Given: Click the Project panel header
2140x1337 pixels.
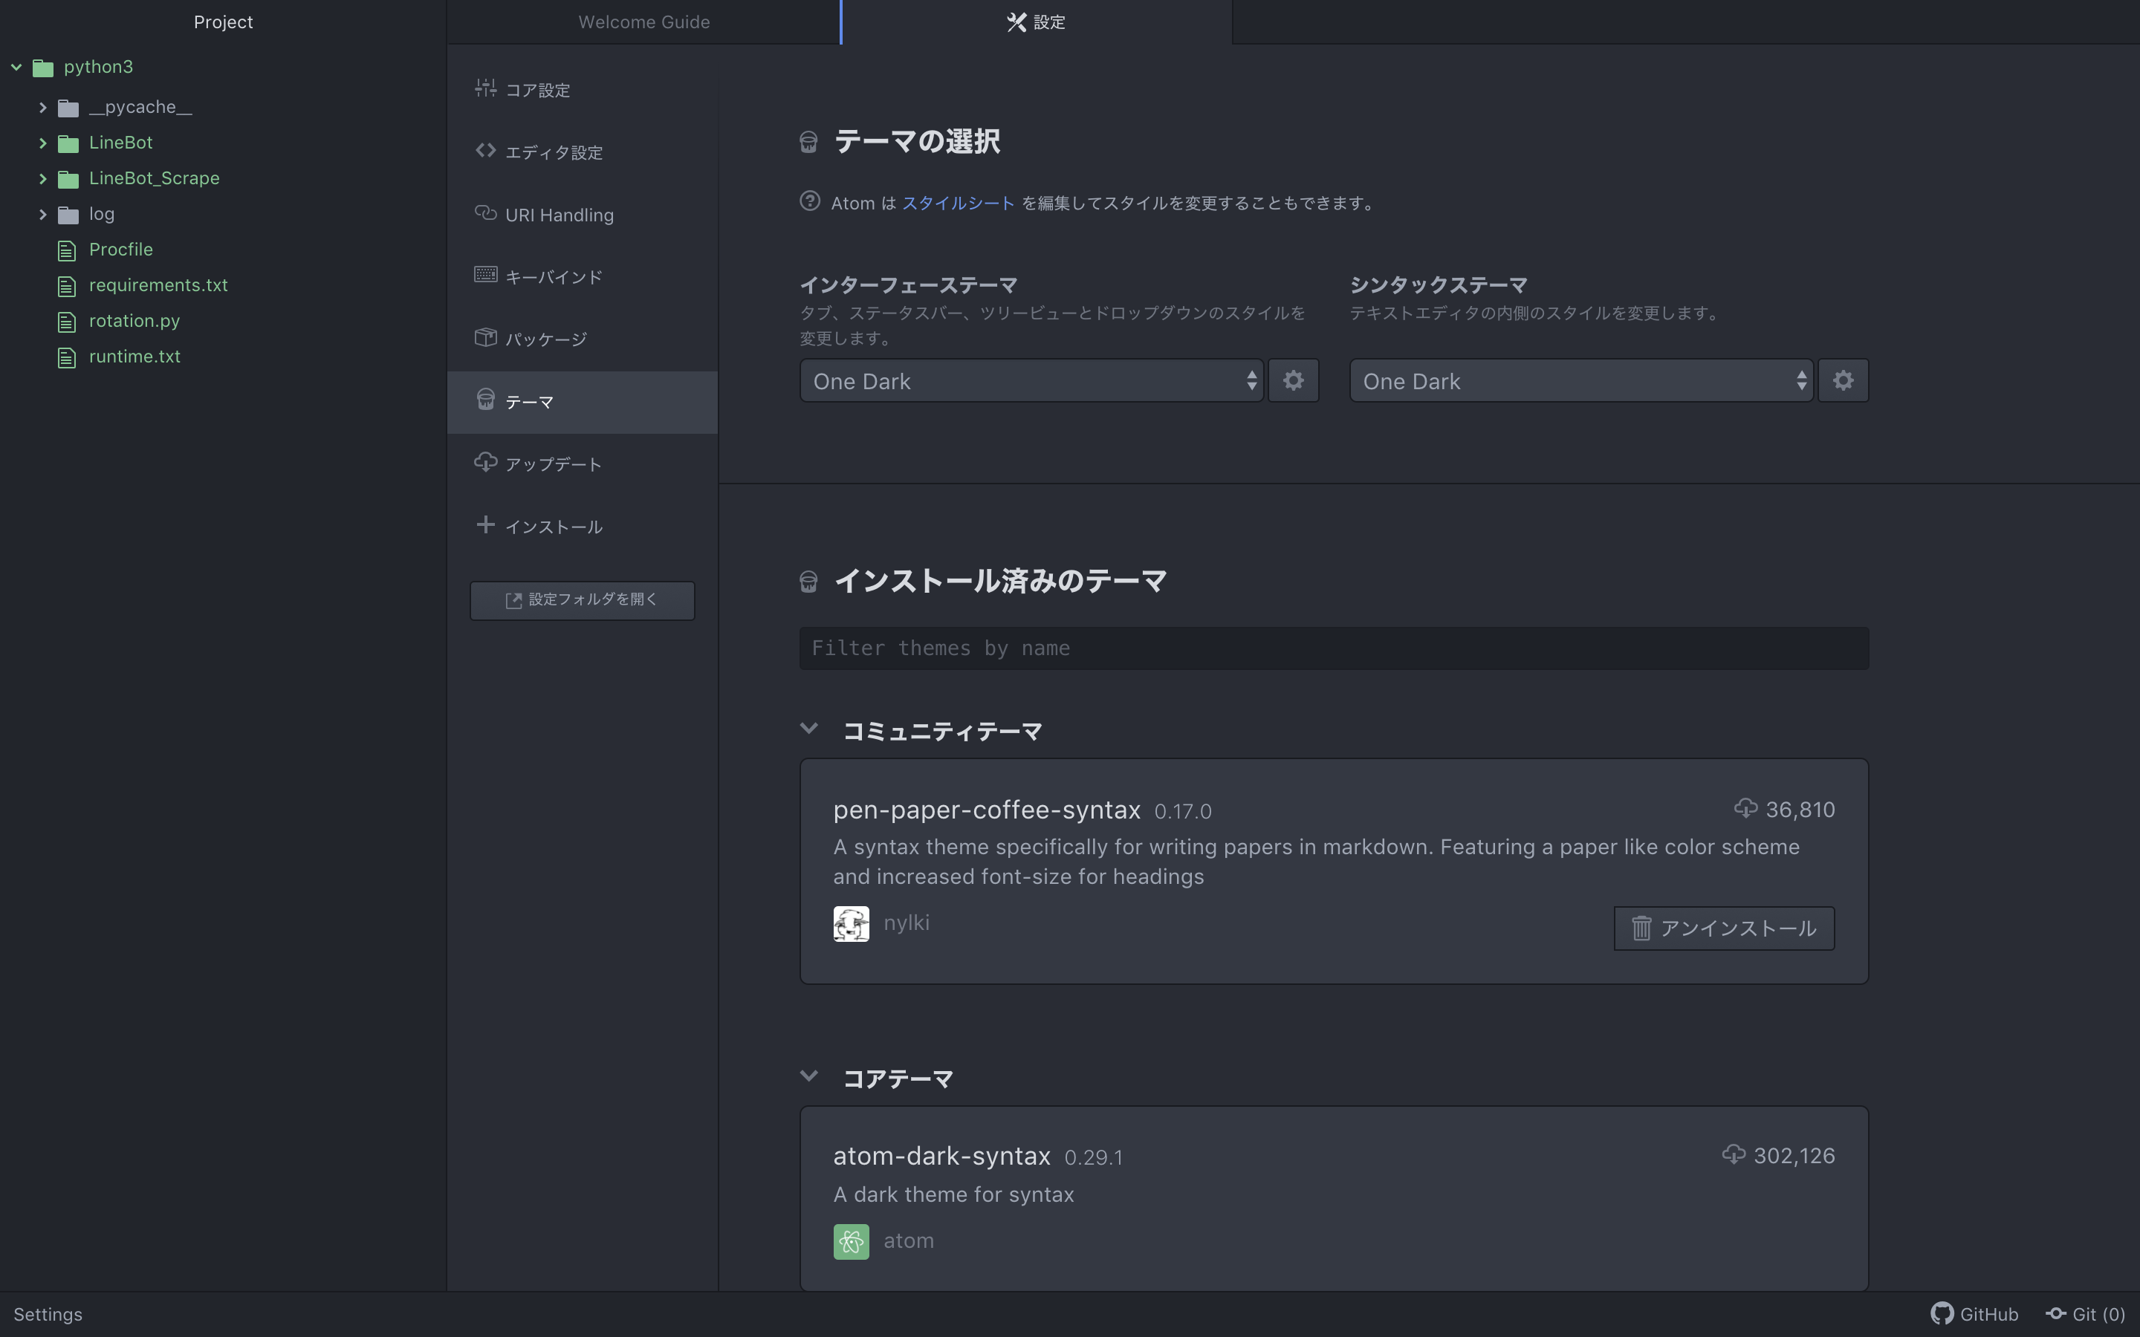Looking at the screenshot, I should 223,22.
